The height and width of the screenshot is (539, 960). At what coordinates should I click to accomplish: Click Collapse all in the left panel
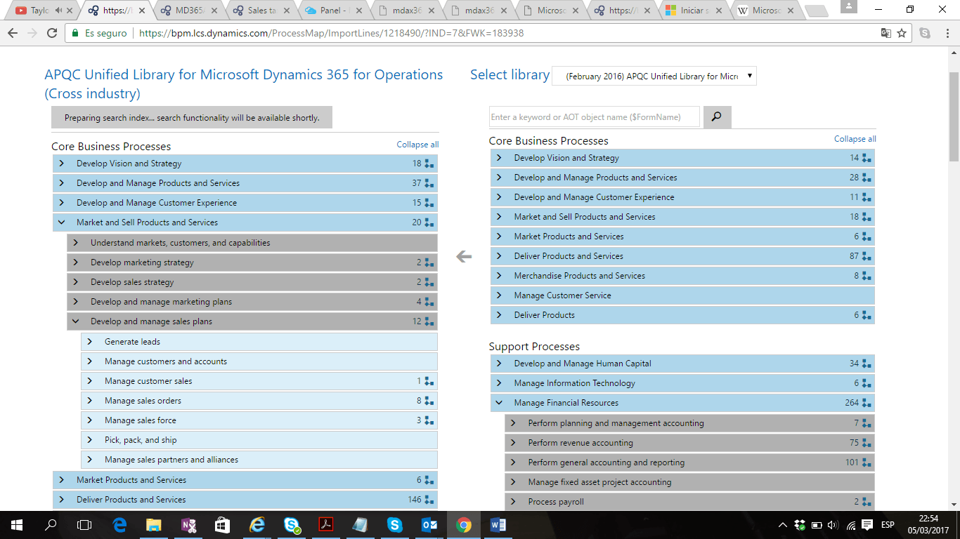[x=417, y=144]
